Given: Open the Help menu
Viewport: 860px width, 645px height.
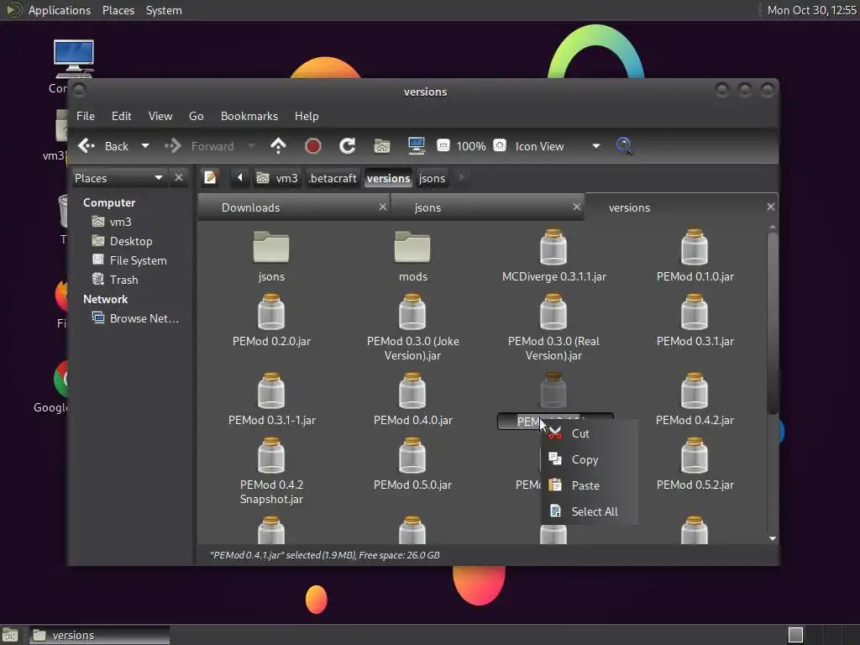Looking at the screenshot, I should pyautogui.click(x=307, y=116).
